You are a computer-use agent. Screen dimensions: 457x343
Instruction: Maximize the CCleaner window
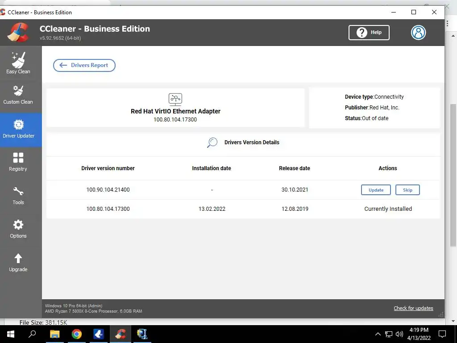click(414, 12)
